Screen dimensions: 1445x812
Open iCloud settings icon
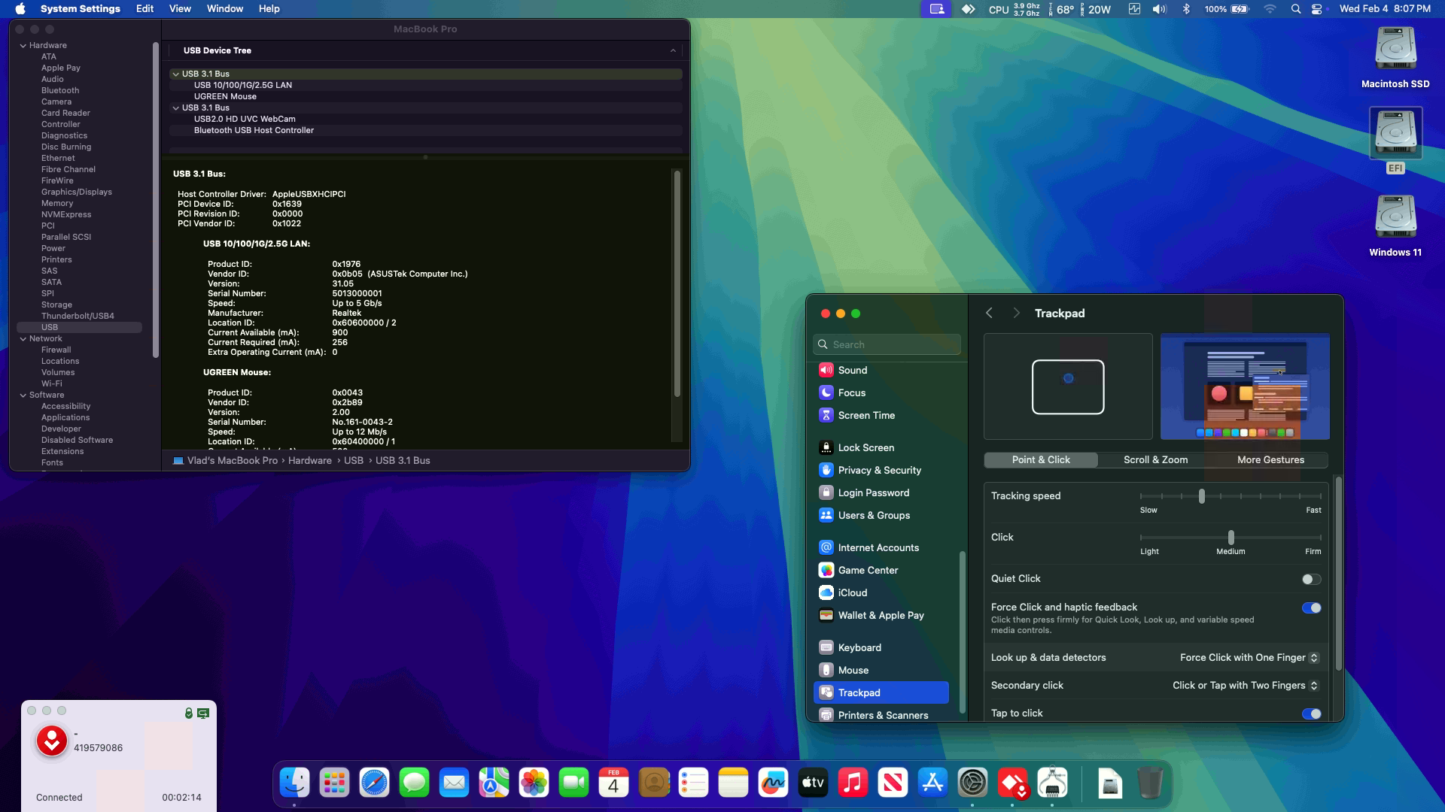click(826, 592)
